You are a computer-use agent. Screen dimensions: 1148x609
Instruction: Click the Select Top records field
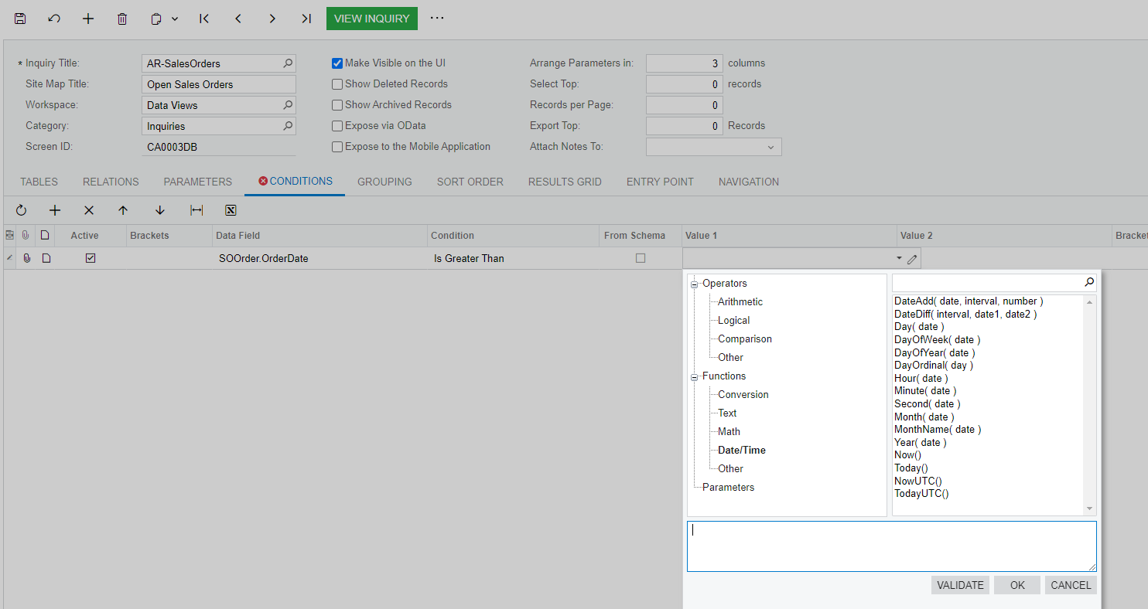pos(685,84)
